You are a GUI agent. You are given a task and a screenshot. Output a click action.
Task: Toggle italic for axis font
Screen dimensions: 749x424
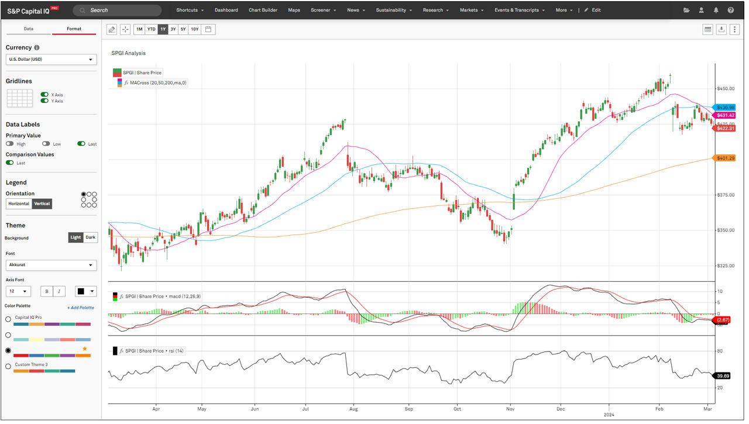click(x=59, y=291)
